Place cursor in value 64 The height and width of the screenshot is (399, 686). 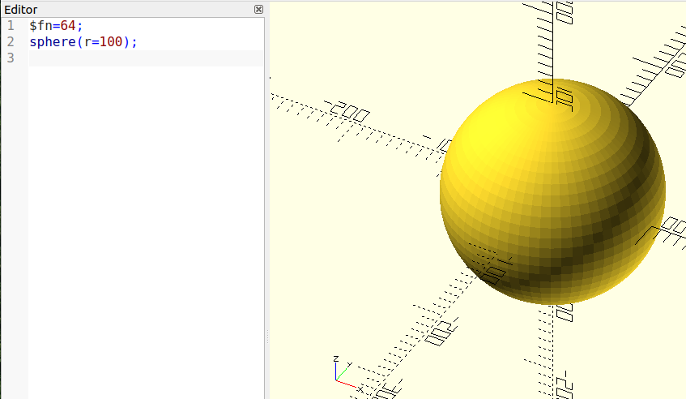[68, 25]
